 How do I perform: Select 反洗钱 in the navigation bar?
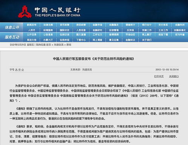(x=130, y=30)
